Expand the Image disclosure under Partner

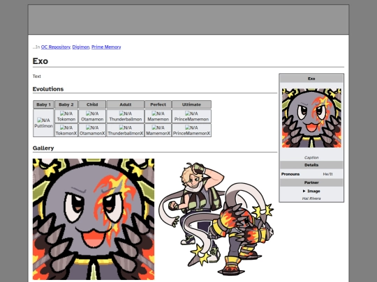point(311,191)
